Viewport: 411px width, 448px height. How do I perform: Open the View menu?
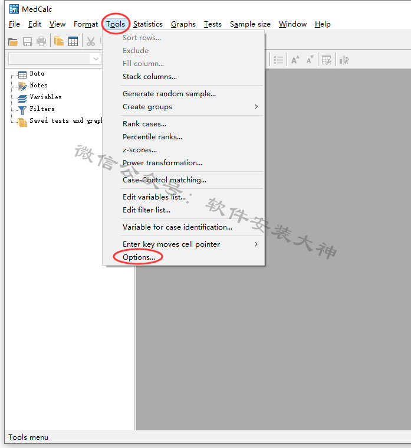pyautogui.click(x=57, y=24)
